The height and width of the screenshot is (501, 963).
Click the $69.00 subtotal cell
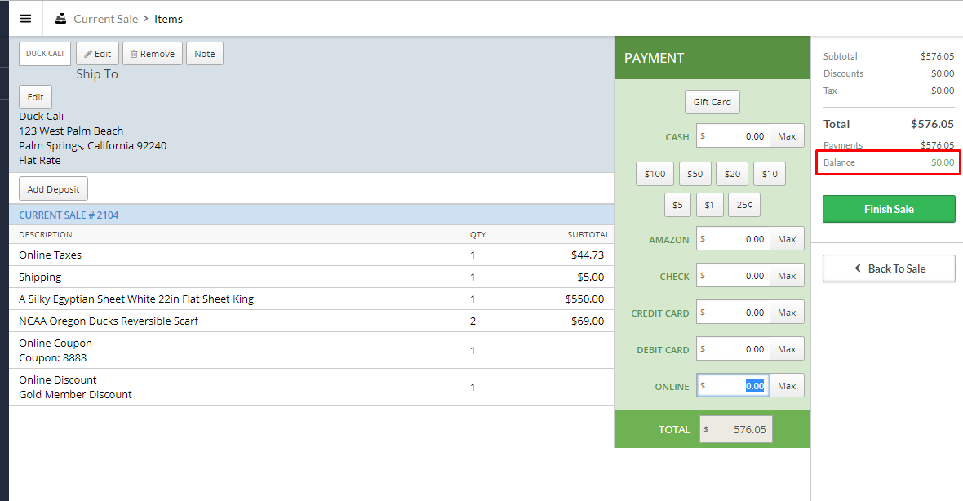click(x=588, y=321)
